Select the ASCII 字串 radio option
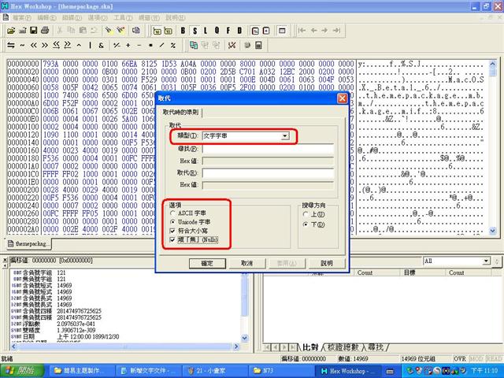 (188, 213)
